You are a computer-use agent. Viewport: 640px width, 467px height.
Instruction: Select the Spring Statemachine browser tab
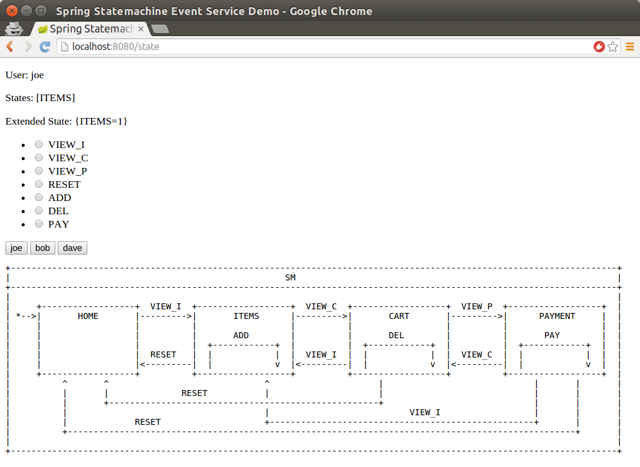(90, 28)
